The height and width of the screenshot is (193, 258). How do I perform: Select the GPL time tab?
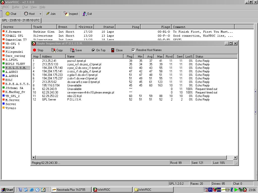tap(21, 20)
